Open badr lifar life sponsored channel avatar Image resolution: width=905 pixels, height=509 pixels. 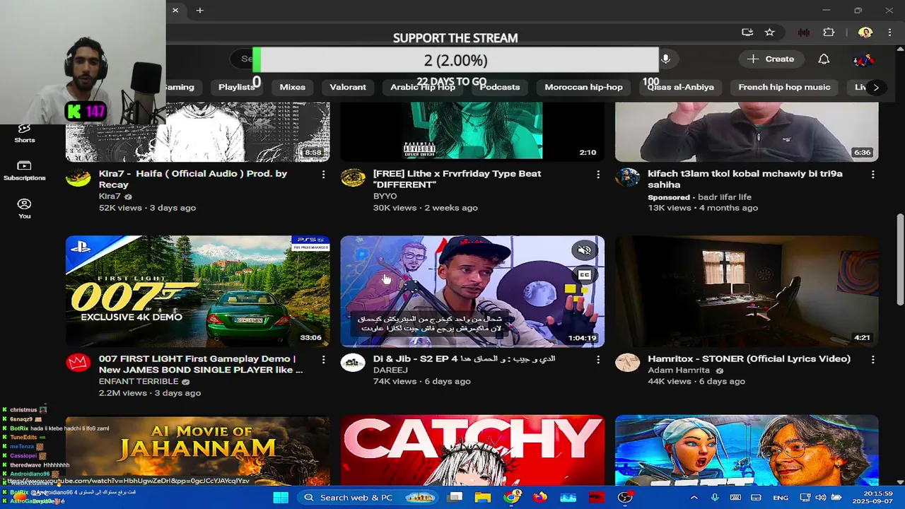pyautogui.click(x=627, y=177)
